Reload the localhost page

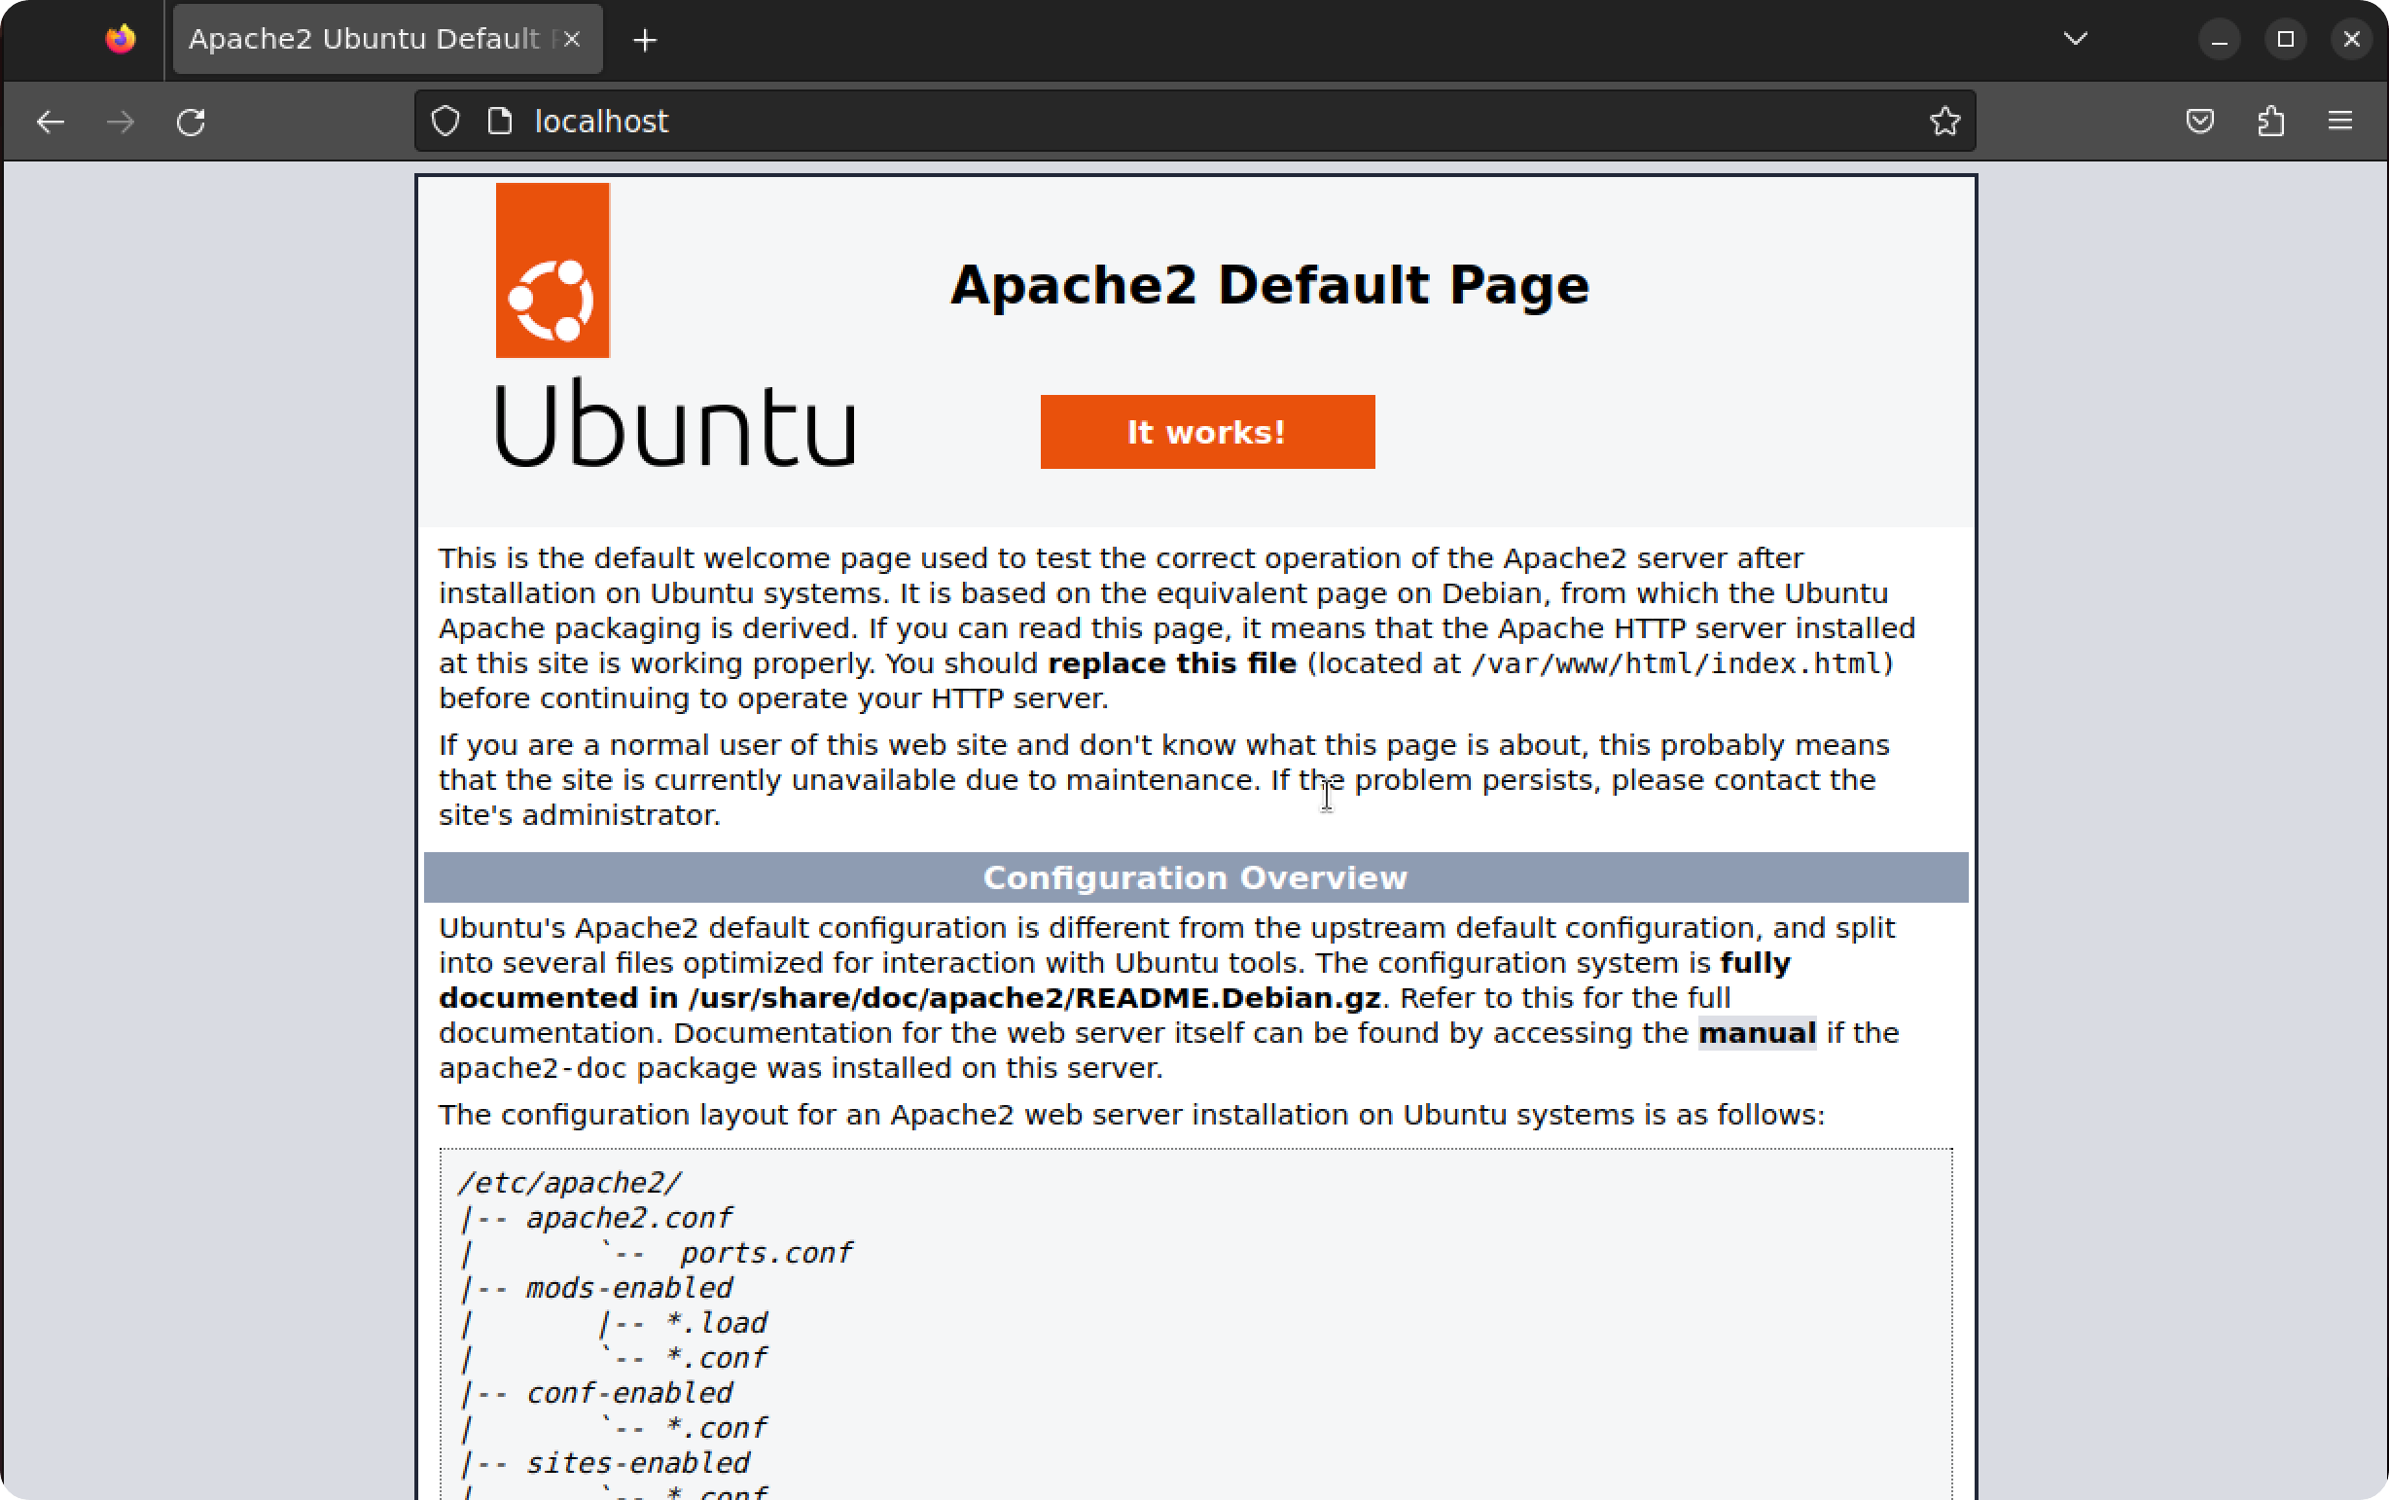coord(192,122)
